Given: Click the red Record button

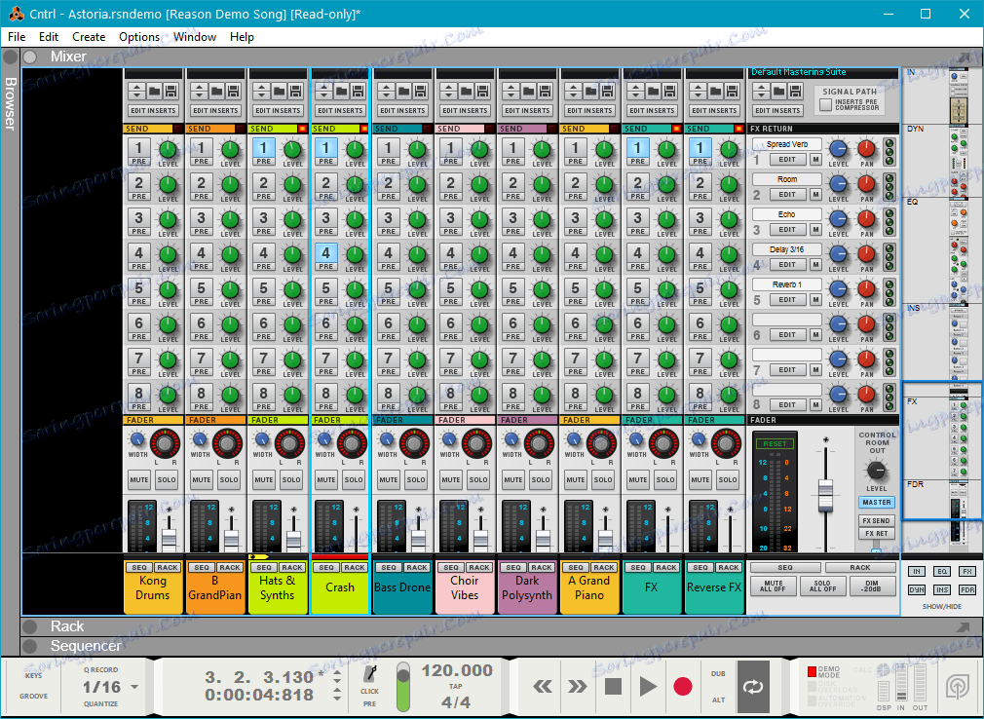Looking at the screenshot, I should click(683, 686).
